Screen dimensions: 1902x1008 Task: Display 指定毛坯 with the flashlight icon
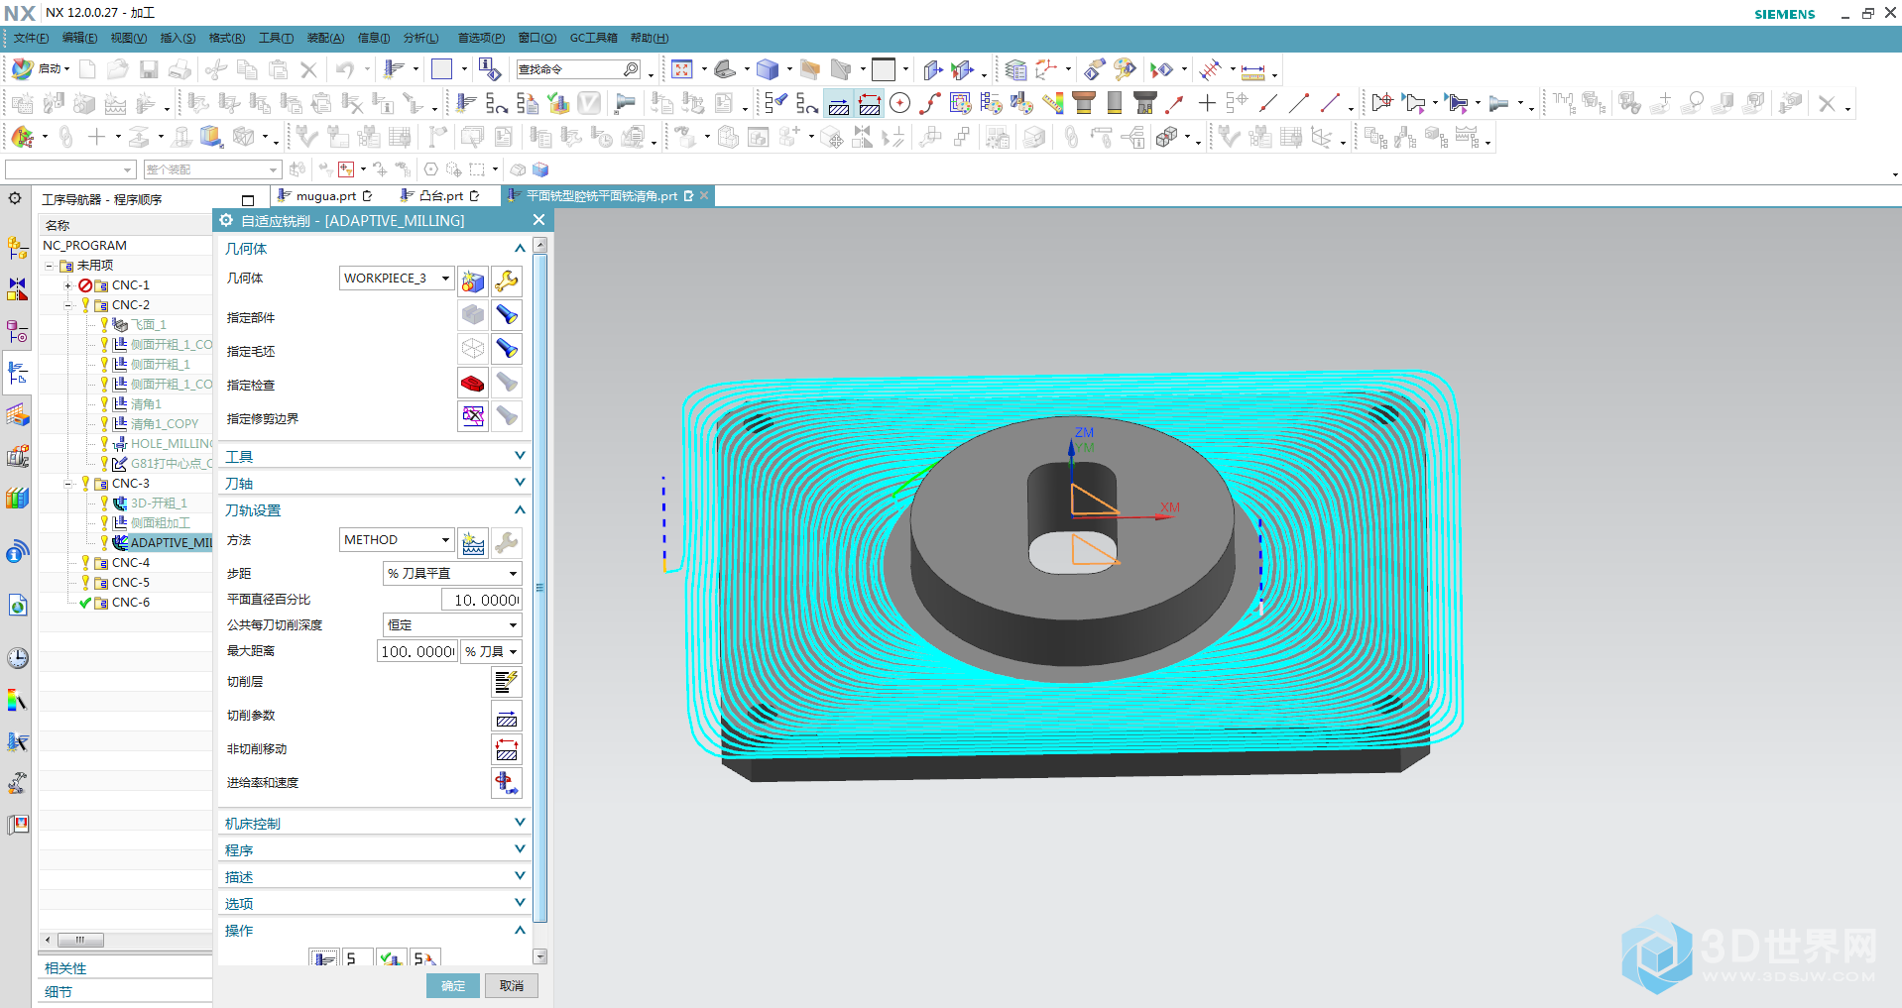click(507, 349)
